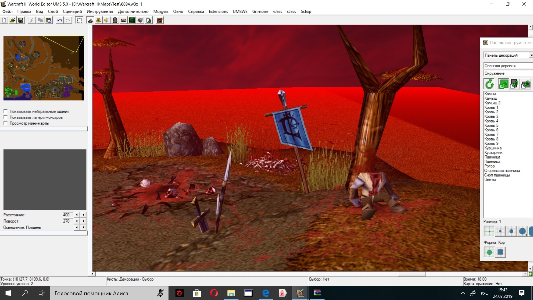This screenshot has width=533, height=300.
Task: Select Сноп пшеницы doodad
Action: pos(497,175)
